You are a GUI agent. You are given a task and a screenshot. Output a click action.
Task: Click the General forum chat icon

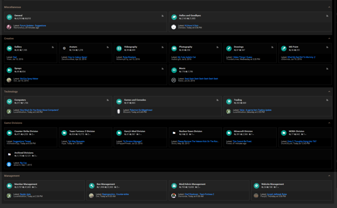(x=9, y=17)
